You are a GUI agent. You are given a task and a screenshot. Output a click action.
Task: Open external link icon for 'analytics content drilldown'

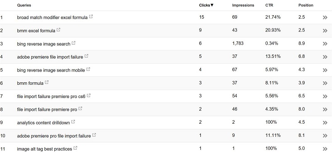pos(73,122)
